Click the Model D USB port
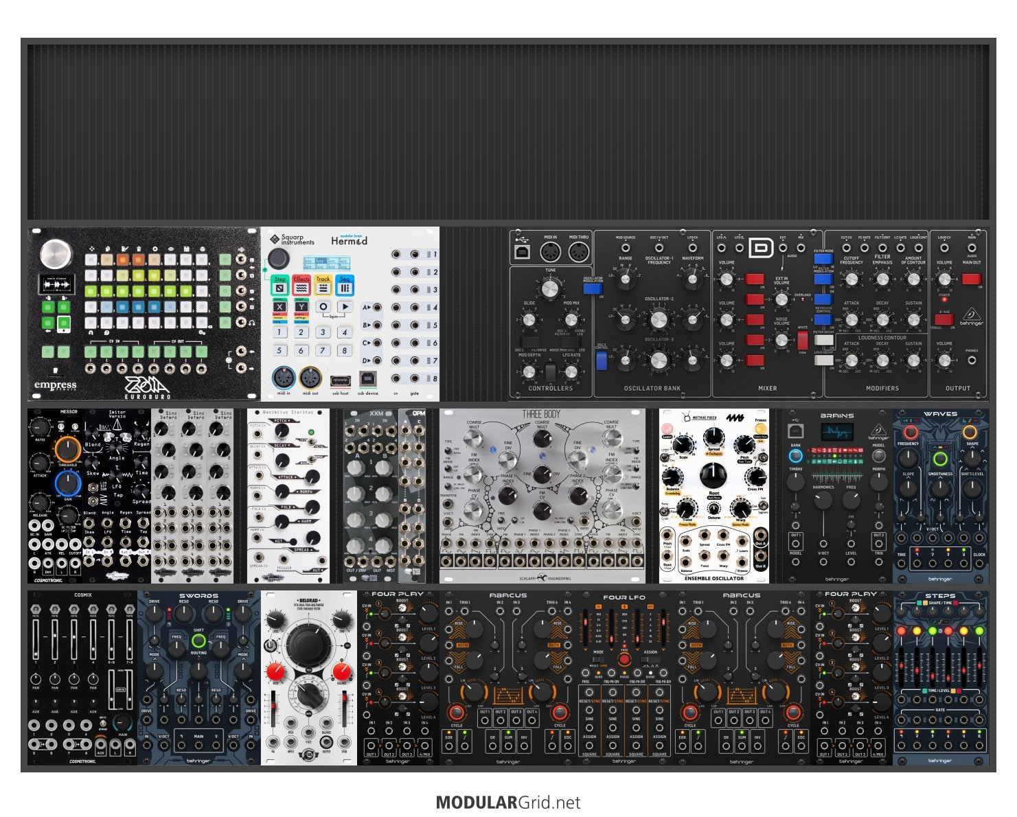 tap(523, 252)
